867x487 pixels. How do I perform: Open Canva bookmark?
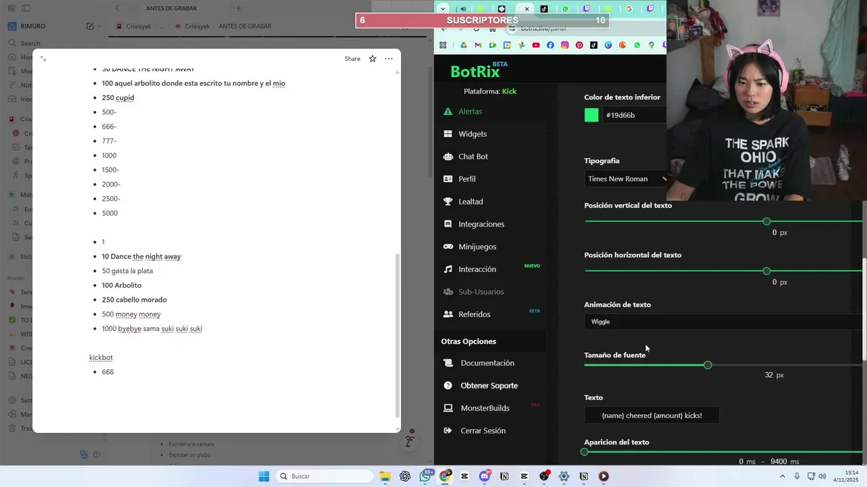pyautogui.click(x=608, y=45)
